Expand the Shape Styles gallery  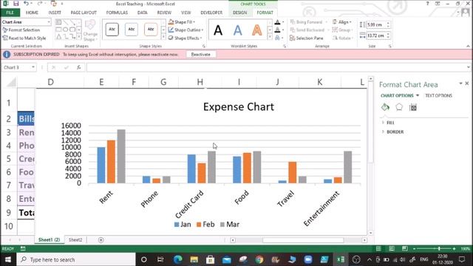(x=163, y=38)
